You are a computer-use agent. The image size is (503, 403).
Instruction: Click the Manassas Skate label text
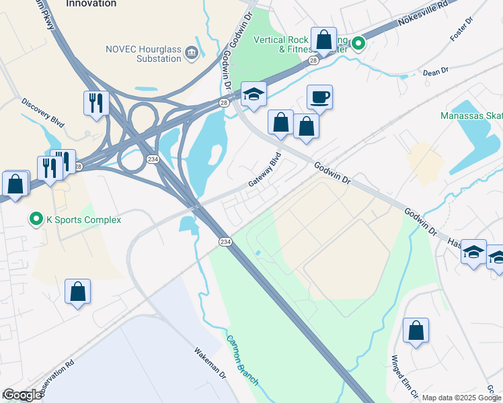pyautogui.click(x=471, y=116)
